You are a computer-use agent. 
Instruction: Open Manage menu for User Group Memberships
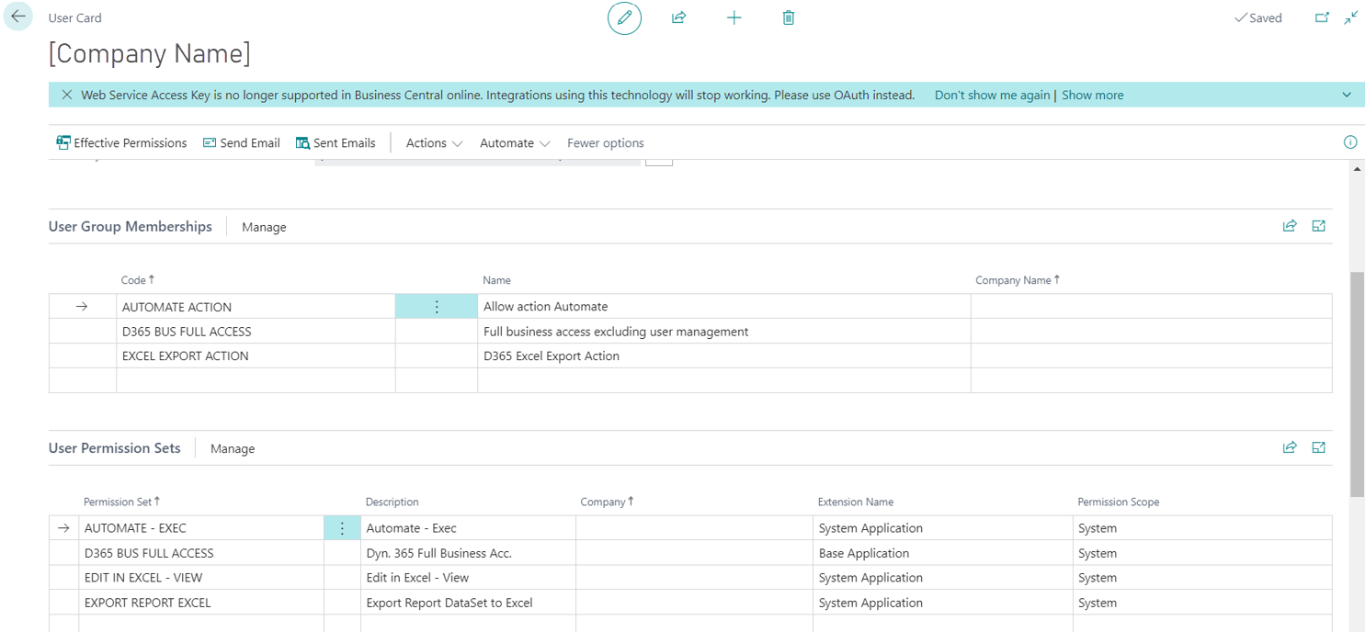(x=264, y=227)
